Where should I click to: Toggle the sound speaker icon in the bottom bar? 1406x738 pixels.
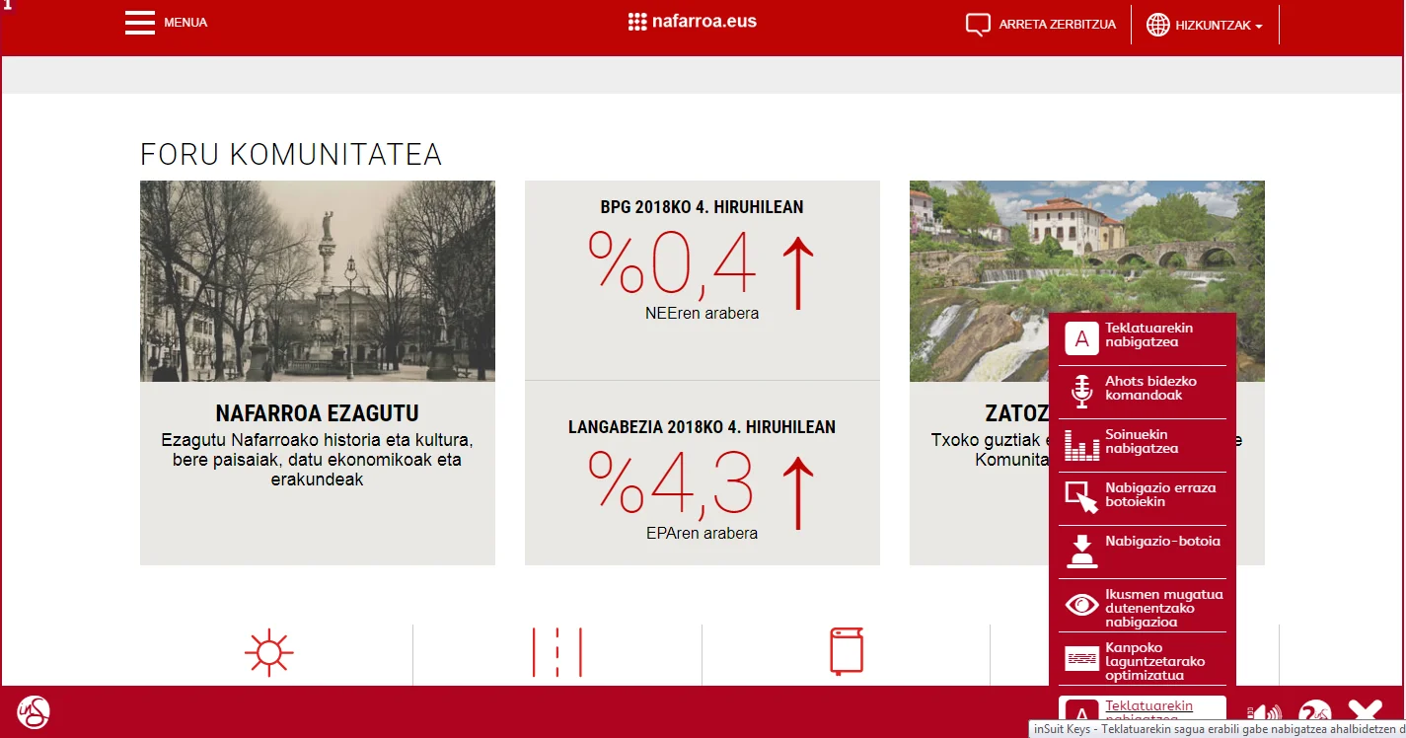tap(1265, 713)
